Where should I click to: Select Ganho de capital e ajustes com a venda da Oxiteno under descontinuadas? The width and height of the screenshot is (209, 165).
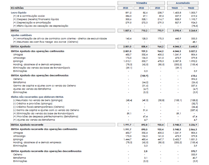(45, 86)
